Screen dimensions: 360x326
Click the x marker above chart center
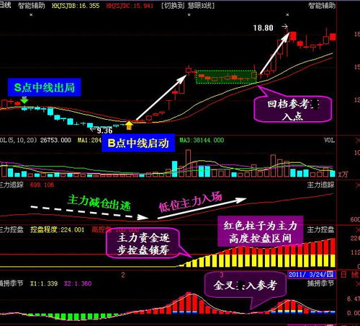click(x=189, y=15)
